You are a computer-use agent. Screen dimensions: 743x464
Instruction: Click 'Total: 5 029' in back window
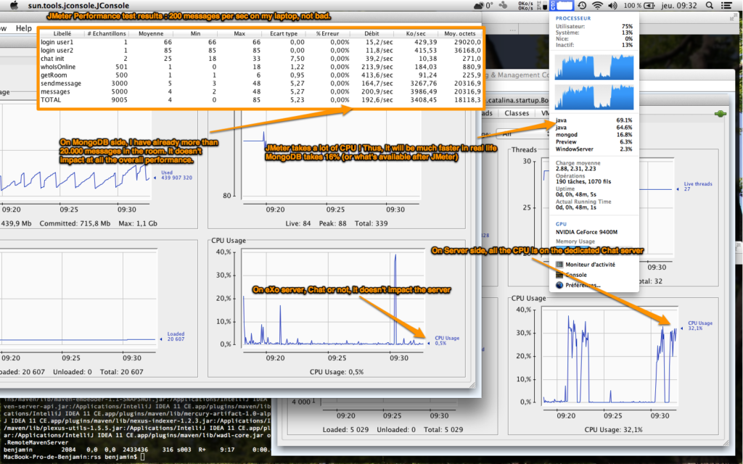pyautogui.click(x=443, y=429)
